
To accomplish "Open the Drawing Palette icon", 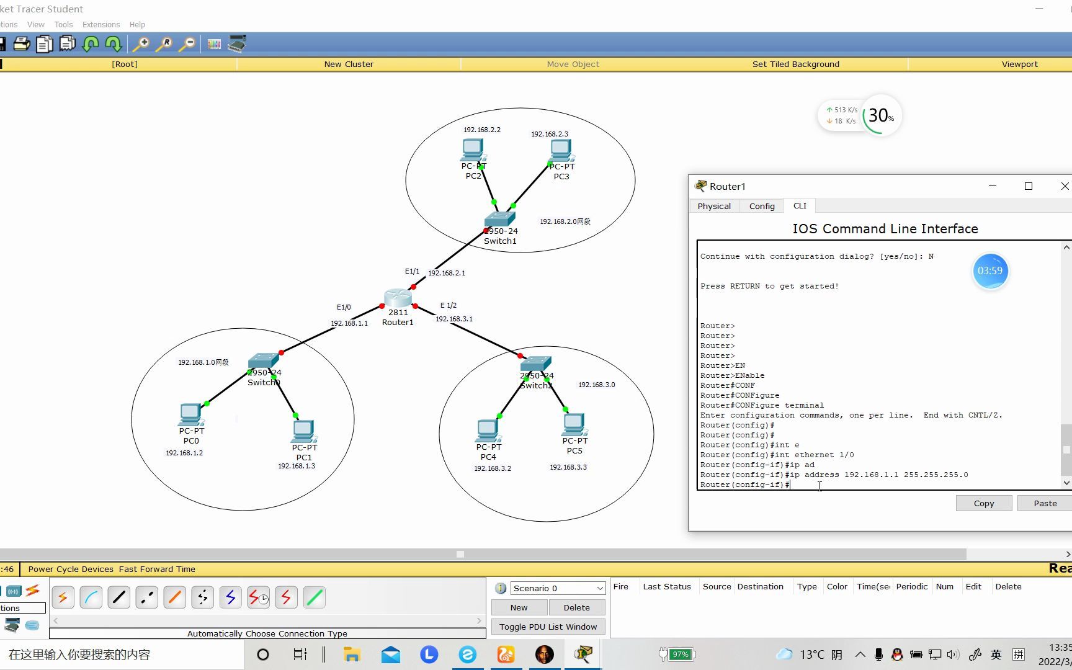I will coord(214,44).
